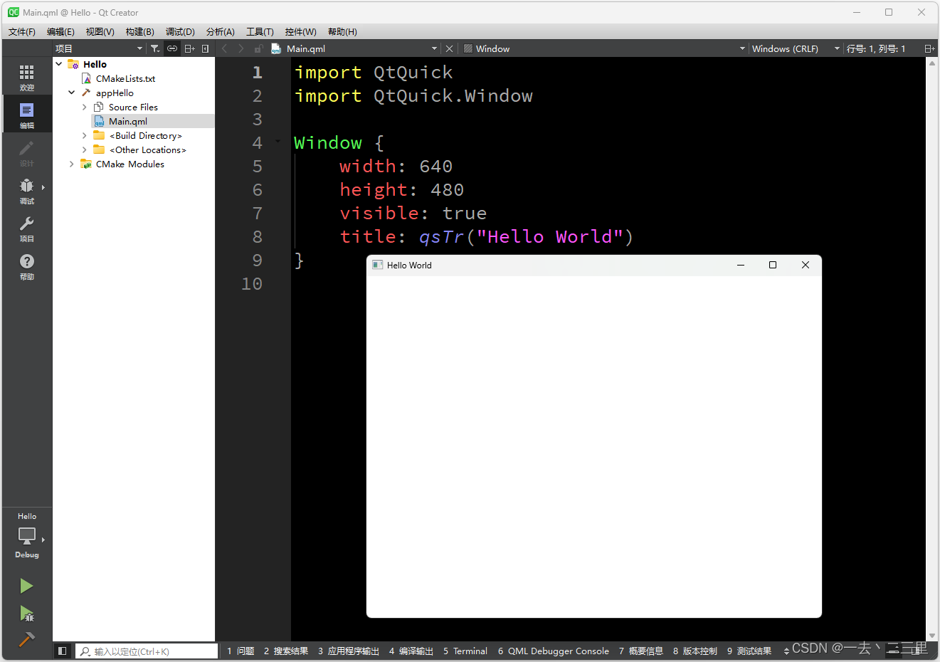Open the 项目 (Projects) mode with wrench icon

pyautogui.click(x=26, y=228)
